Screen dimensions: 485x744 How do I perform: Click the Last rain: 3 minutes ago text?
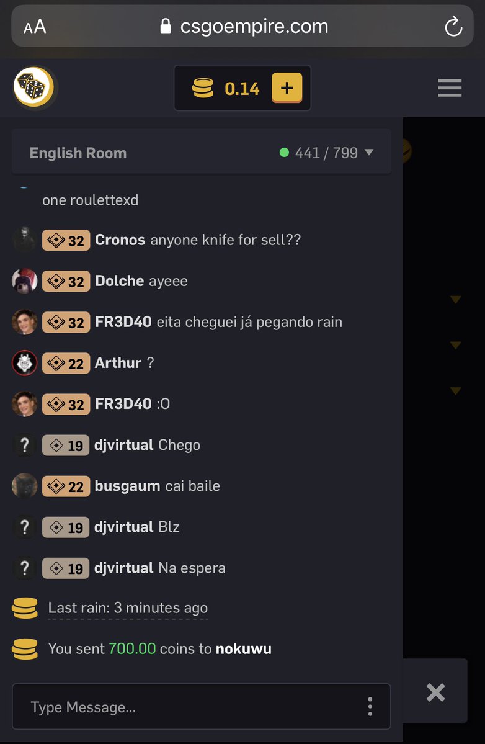pos(128,608)
